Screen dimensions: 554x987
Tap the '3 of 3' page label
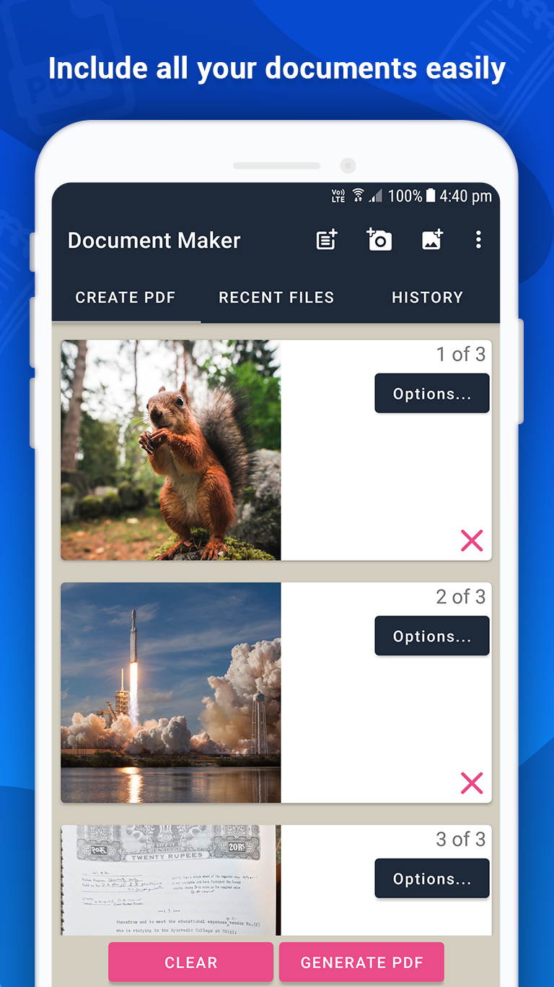461,840
